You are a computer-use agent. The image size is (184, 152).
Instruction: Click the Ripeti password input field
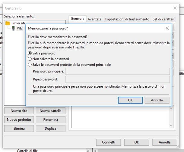117,79
